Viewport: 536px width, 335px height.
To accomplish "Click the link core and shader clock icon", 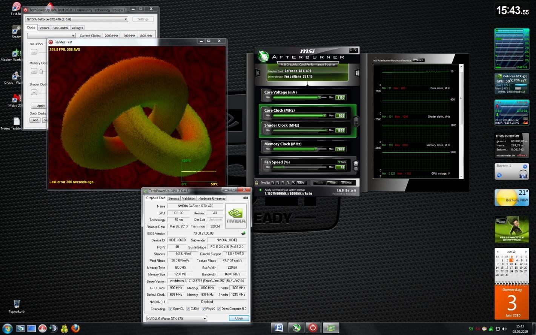I will pyautogui.click(x=355, y=121).
